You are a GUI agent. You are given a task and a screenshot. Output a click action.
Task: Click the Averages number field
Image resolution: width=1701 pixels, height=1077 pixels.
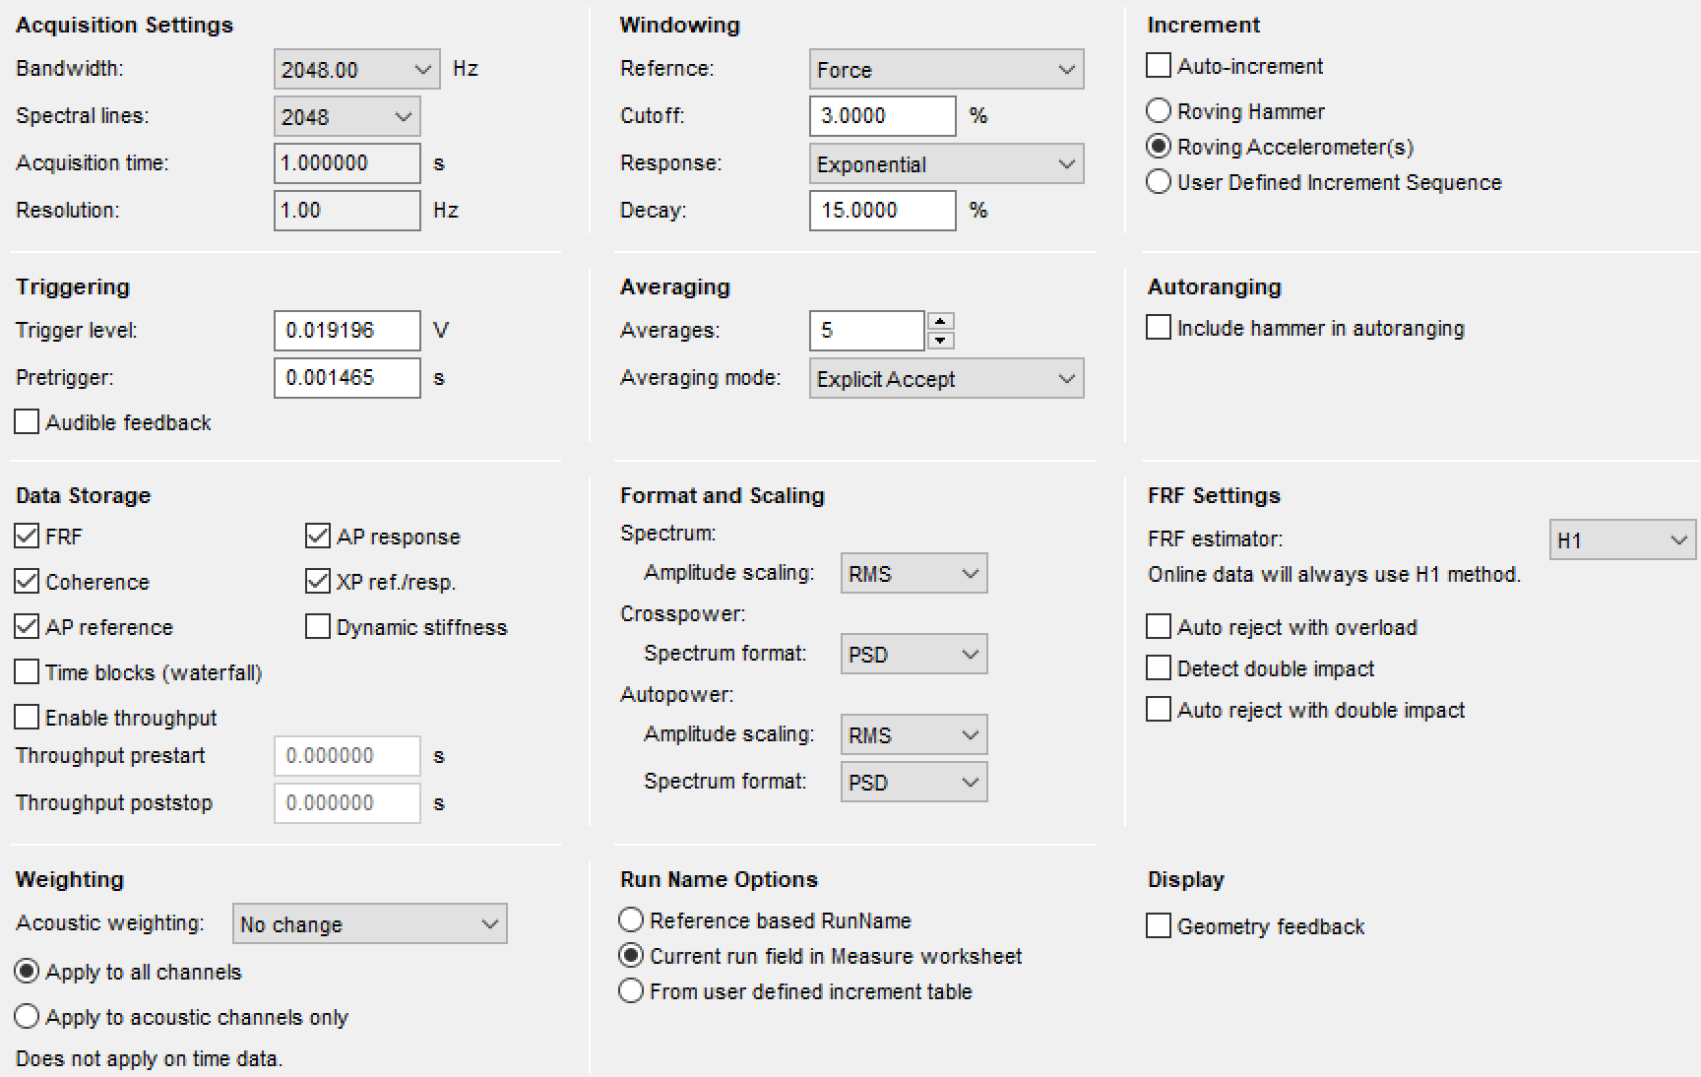tap(866, 331)
